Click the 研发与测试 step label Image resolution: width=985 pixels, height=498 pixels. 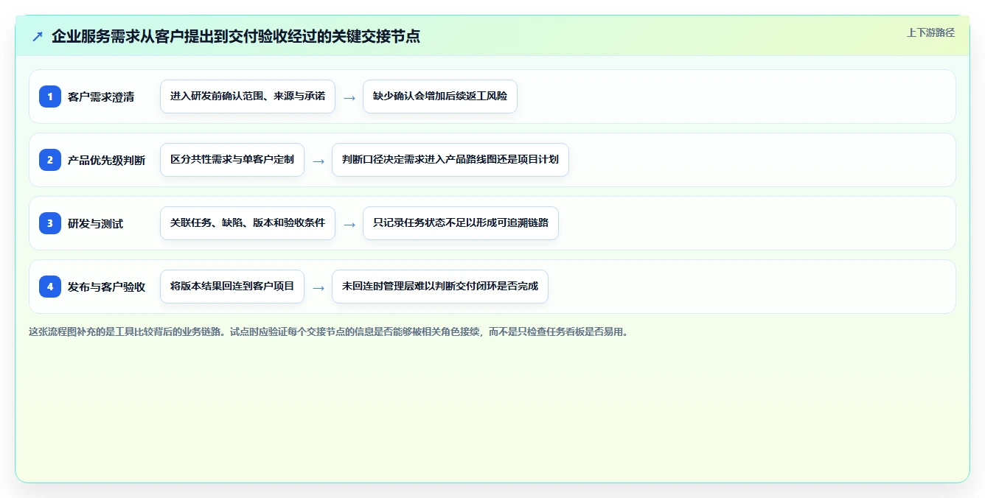96,223
